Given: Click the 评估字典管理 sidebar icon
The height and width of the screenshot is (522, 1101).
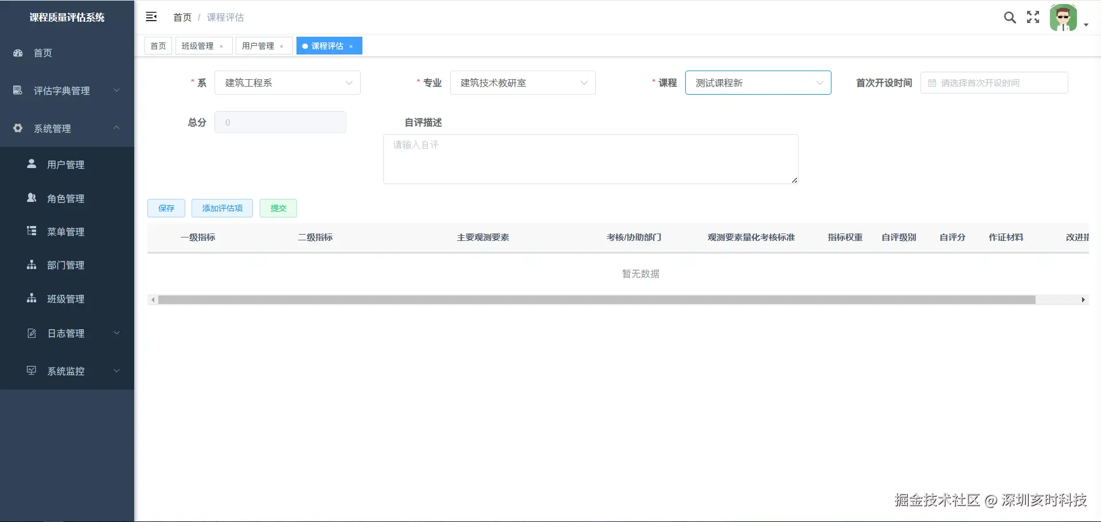Looking at the screenshot, I should pos(18,90).
